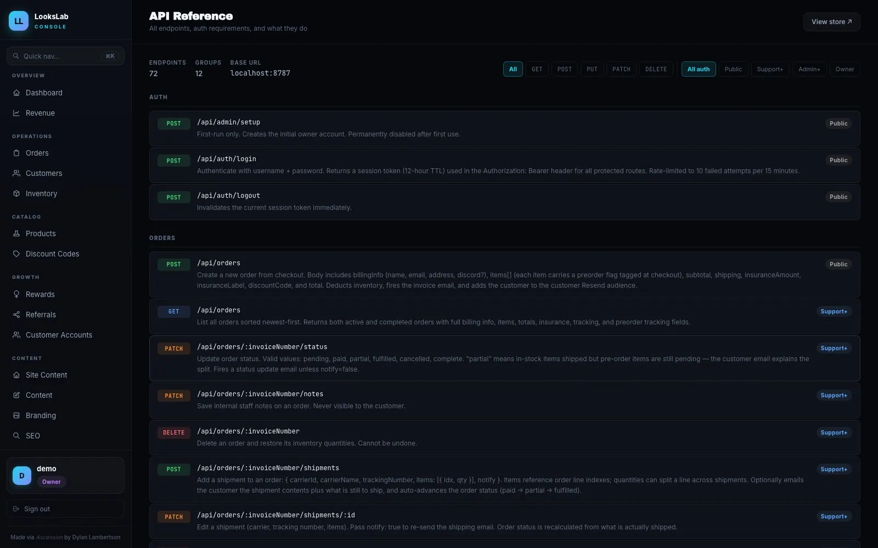This screenshot has width=878, height=548.
Task: Show Support+ auth level endpoints
Action: point(770,69)
